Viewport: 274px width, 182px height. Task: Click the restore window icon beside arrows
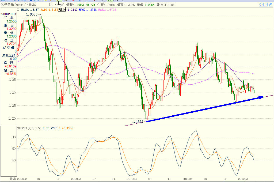[x=271, y=5]
